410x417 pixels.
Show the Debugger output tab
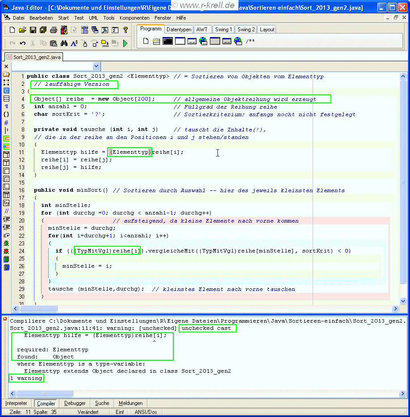coord(75,403)
